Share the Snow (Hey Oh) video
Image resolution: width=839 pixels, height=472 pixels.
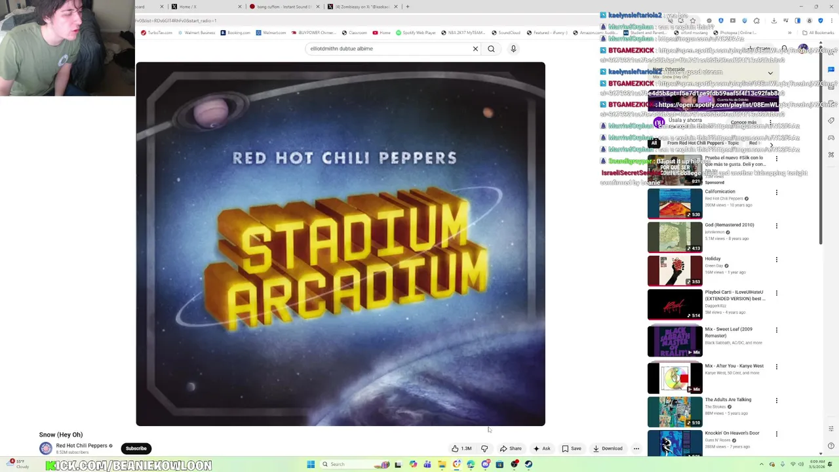pyautogui.click(x=511, y=448)
